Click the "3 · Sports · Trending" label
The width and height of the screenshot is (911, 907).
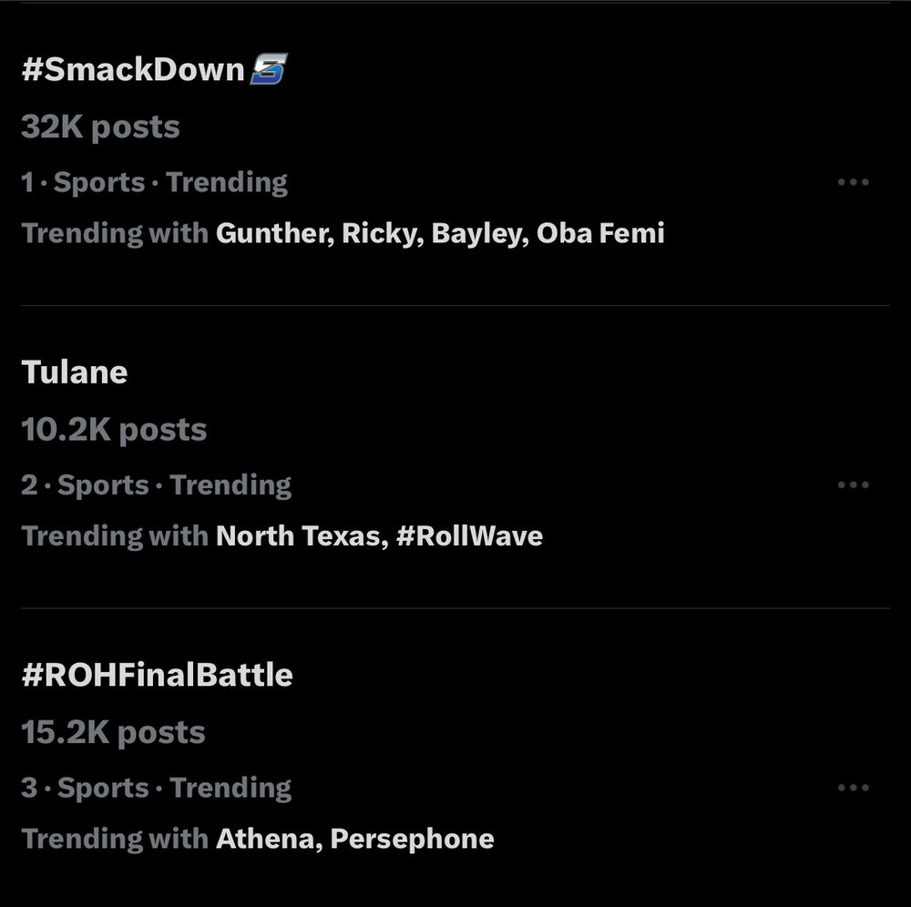coord(156,788)
